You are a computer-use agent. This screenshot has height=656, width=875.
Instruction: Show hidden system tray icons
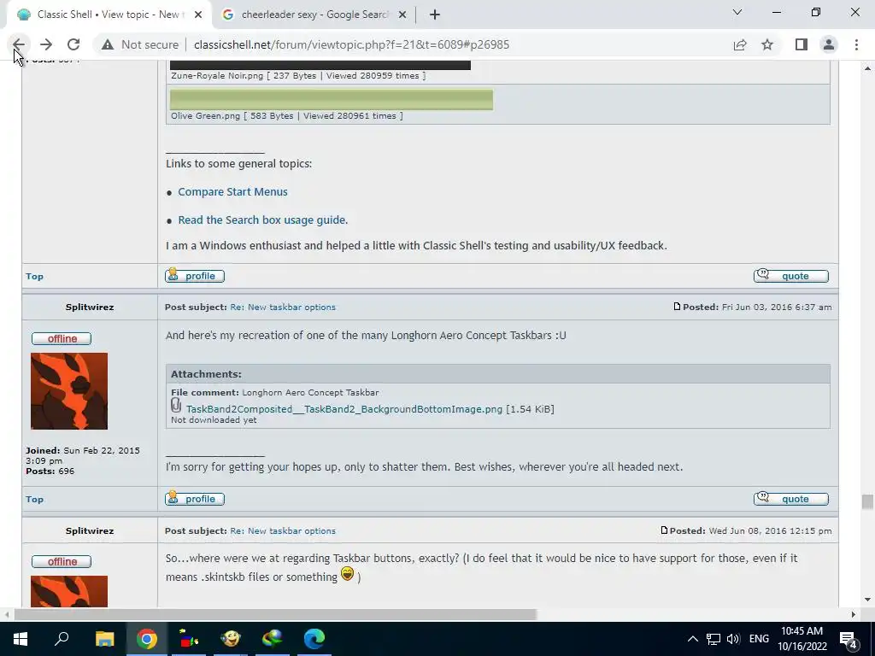[692, 639]
